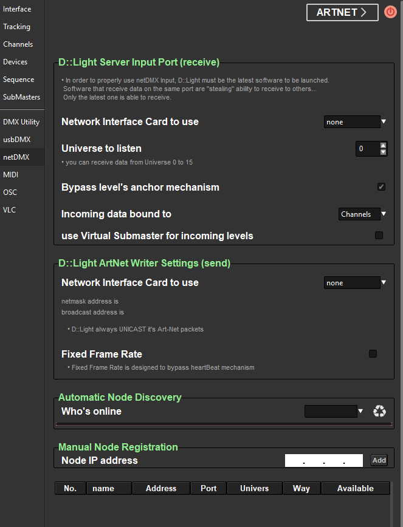Increase the Universe to listen value
403x527 pixels.
(x=383, y=145)
